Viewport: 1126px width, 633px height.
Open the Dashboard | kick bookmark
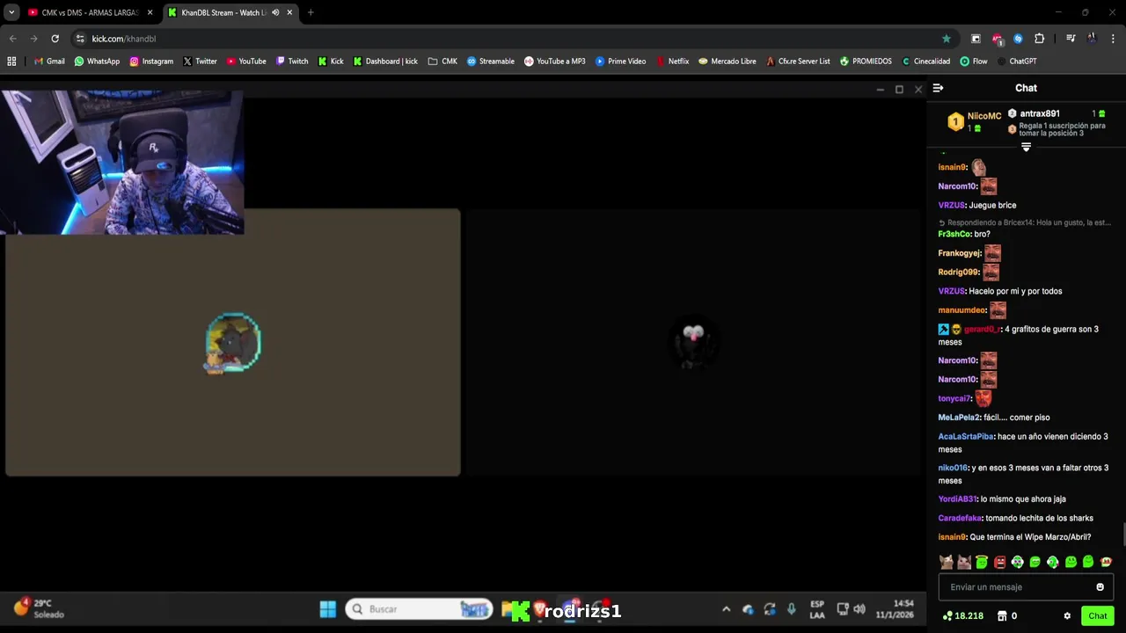pos(385,62)
